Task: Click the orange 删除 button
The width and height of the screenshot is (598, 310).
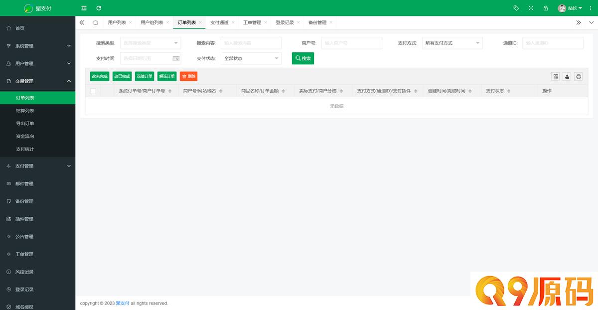Action: [x=189, y=76]
